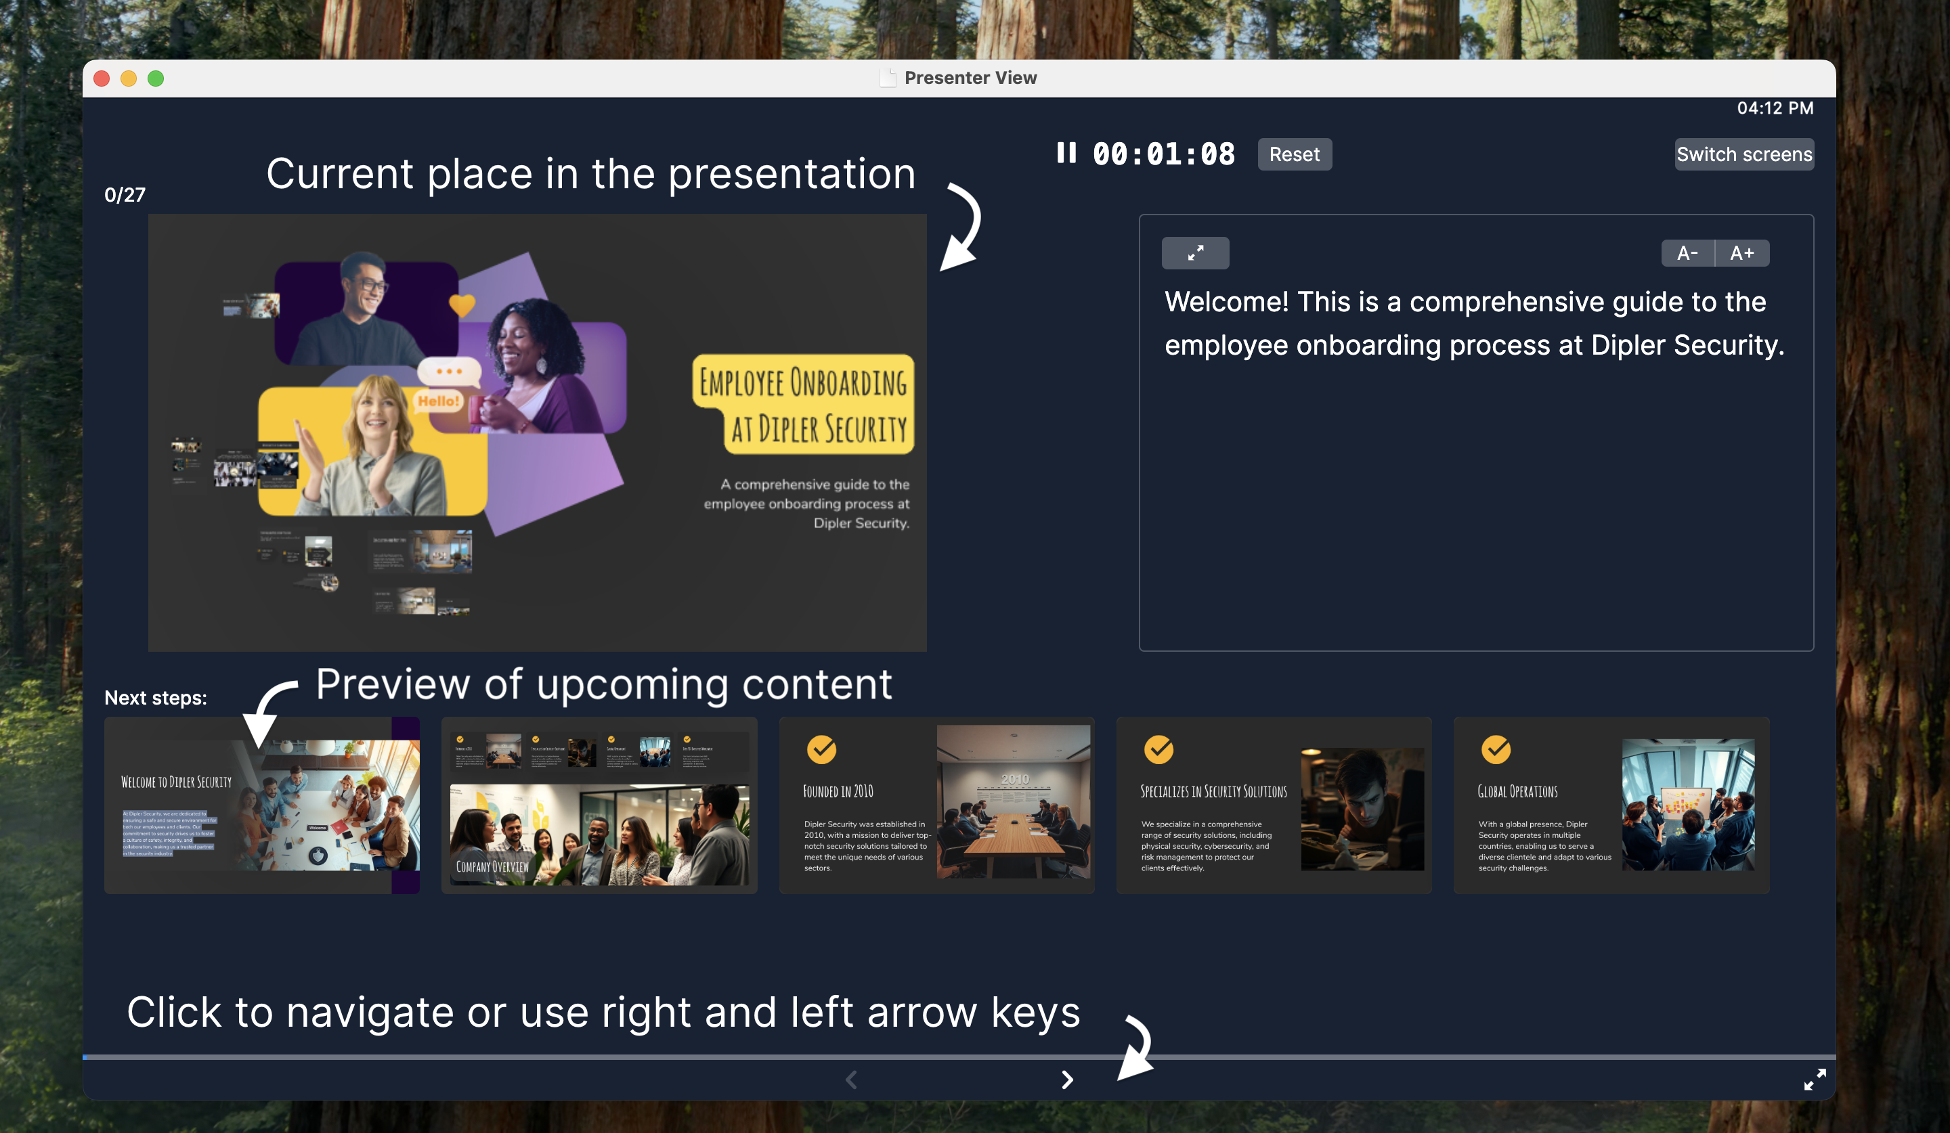Click the Switch screens button
This screenshot has width=1950, height=1133.
click(1743, 154)
